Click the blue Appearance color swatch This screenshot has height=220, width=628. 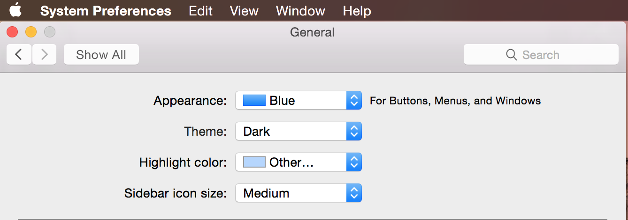pos(254,100)
